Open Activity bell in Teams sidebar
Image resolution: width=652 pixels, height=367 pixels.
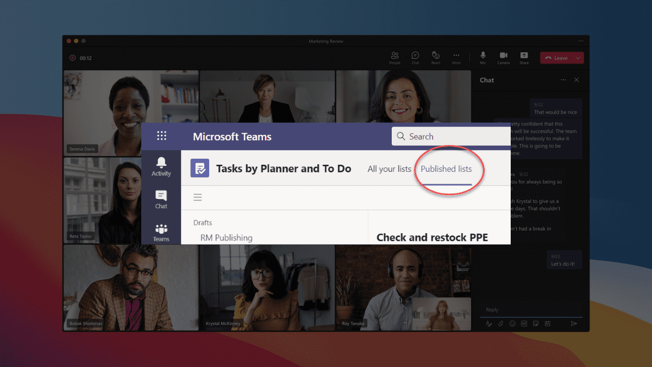point(161,166)
